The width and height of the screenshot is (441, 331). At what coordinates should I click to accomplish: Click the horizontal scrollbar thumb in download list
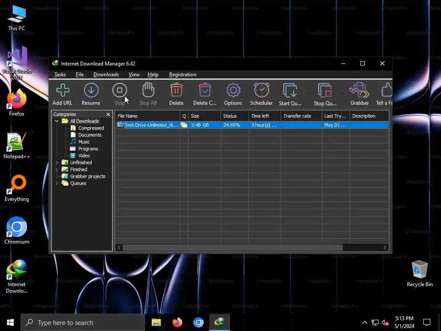pyautogui.click(x=233, y=247)
